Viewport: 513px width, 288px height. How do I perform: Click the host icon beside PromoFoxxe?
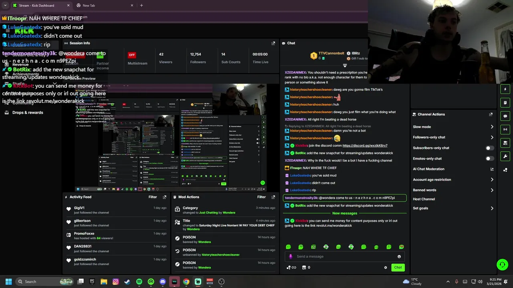69,234
